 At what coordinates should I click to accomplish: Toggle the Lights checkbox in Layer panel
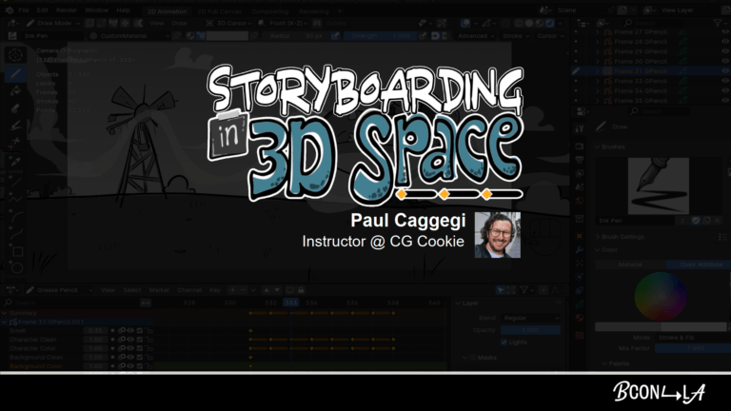point(504,342)
